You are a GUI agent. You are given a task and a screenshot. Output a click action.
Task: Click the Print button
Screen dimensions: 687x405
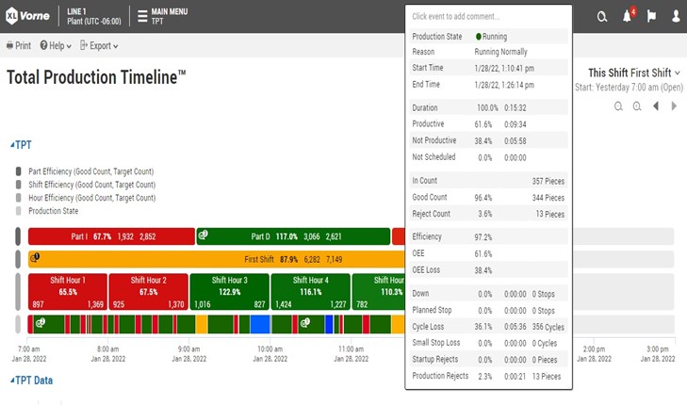(19, 45)
